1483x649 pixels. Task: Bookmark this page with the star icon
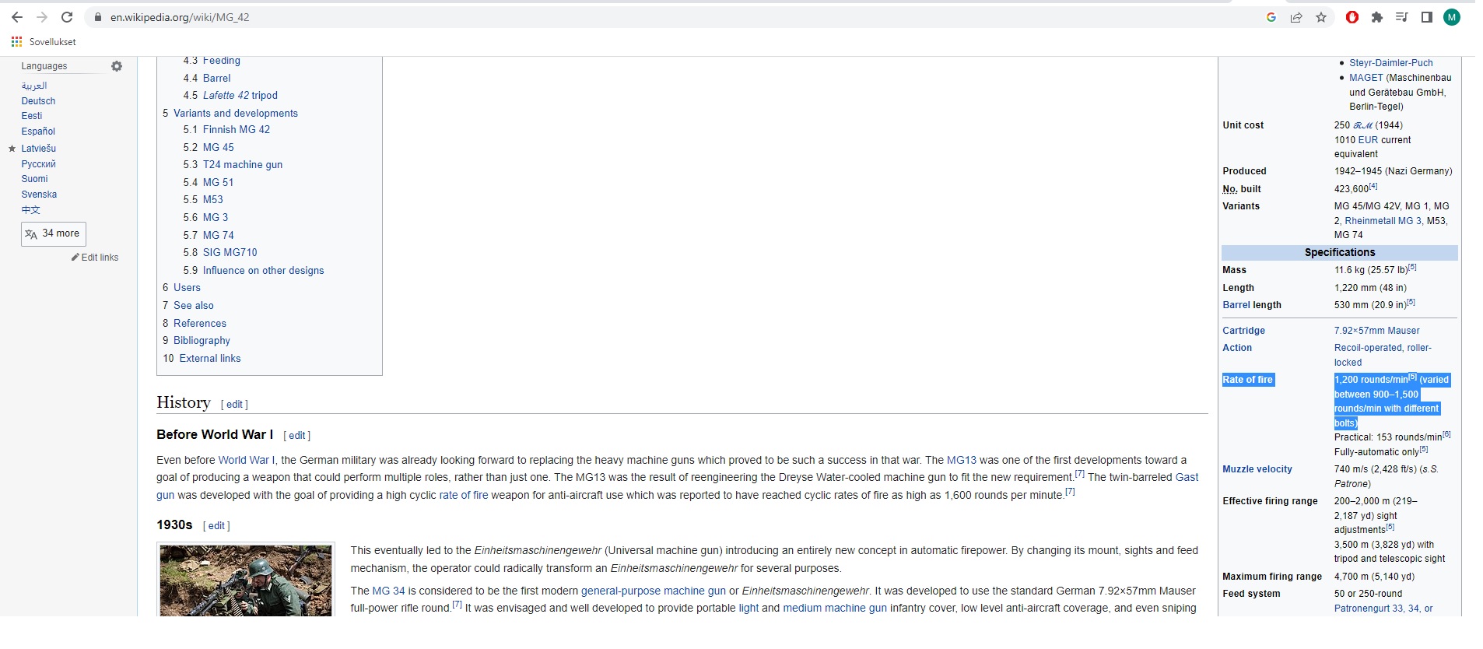pyautogui.click(x=1321, y=17)
